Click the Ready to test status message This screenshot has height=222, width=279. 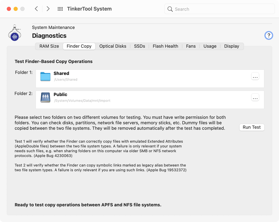pyautogui.click(x=88, y=205)
